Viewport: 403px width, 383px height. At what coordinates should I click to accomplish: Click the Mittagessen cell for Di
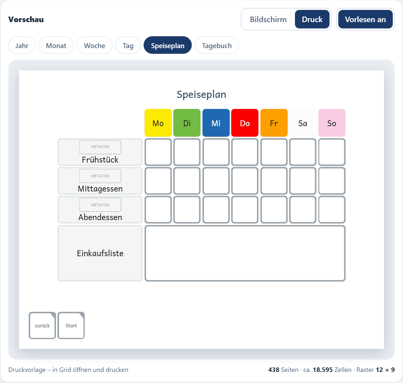click(187, 181)
